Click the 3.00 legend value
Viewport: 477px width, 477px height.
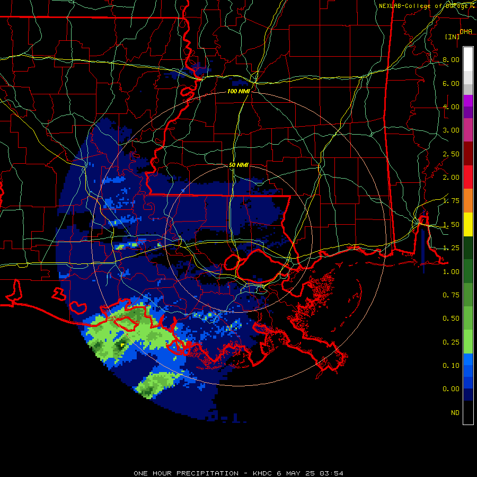pyautogui.click(x=451, y=130)
